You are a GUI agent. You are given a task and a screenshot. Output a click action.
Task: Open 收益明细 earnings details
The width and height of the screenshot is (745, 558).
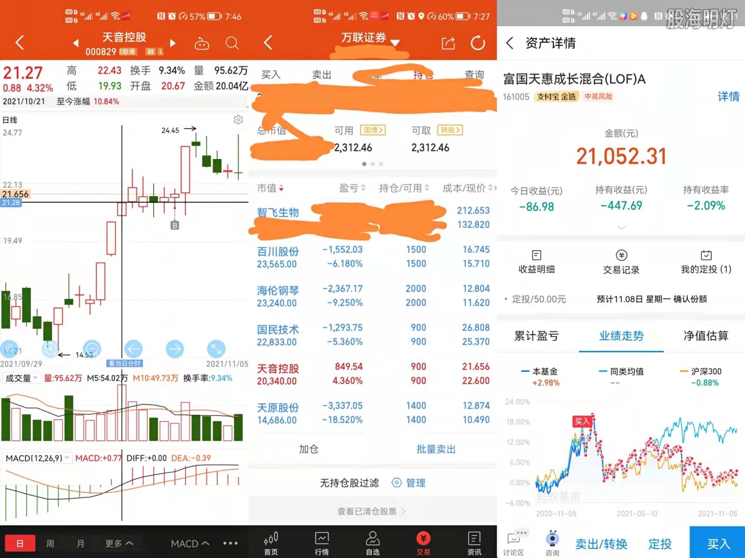537,262
